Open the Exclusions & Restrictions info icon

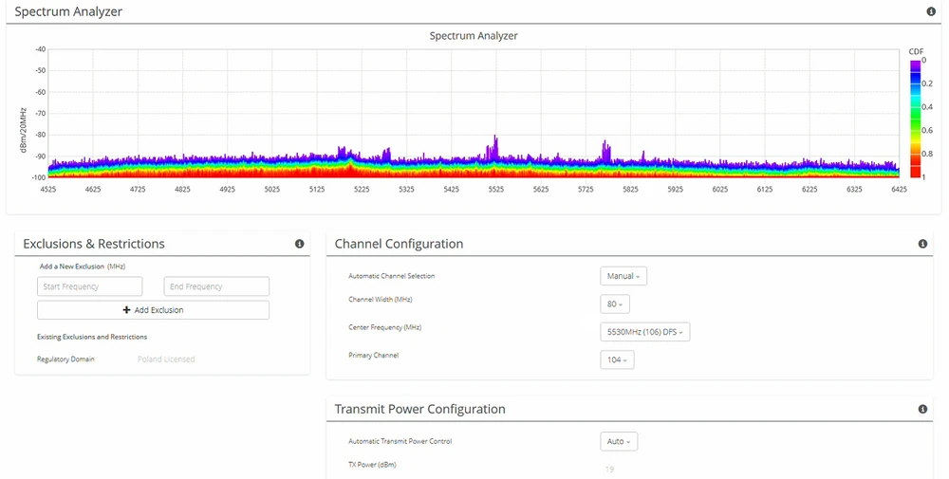(300, 244)
